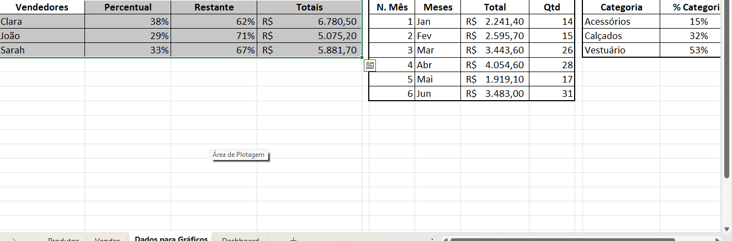Click the Qtd cell with value 14
732x241 pixels.
pos(551,21)
